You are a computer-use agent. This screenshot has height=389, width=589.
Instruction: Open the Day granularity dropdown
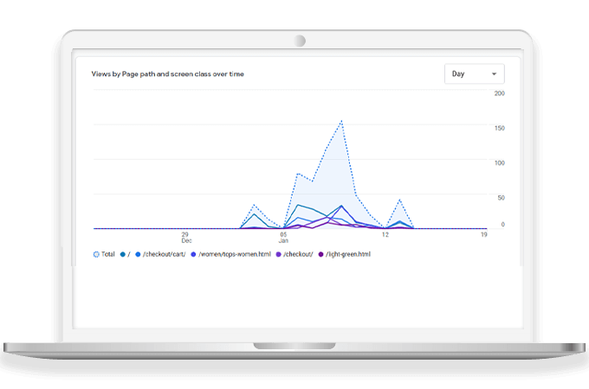click(x=474, y=73)
